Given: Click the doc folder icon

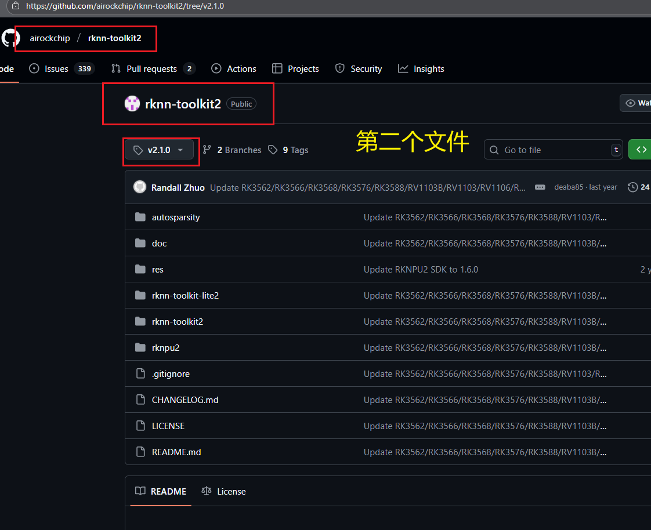Looking at the screenshot, I should click(140, 243).
